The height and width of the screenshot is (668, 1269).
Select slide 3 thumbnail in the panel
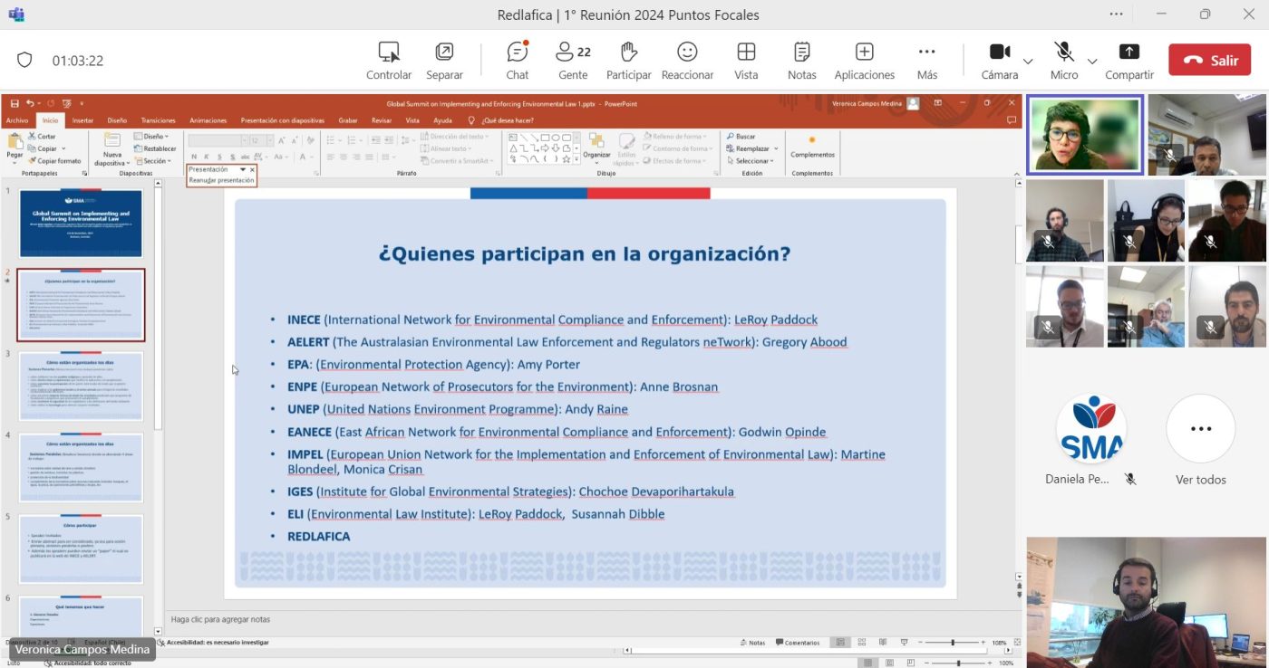[x=81, y=386]
